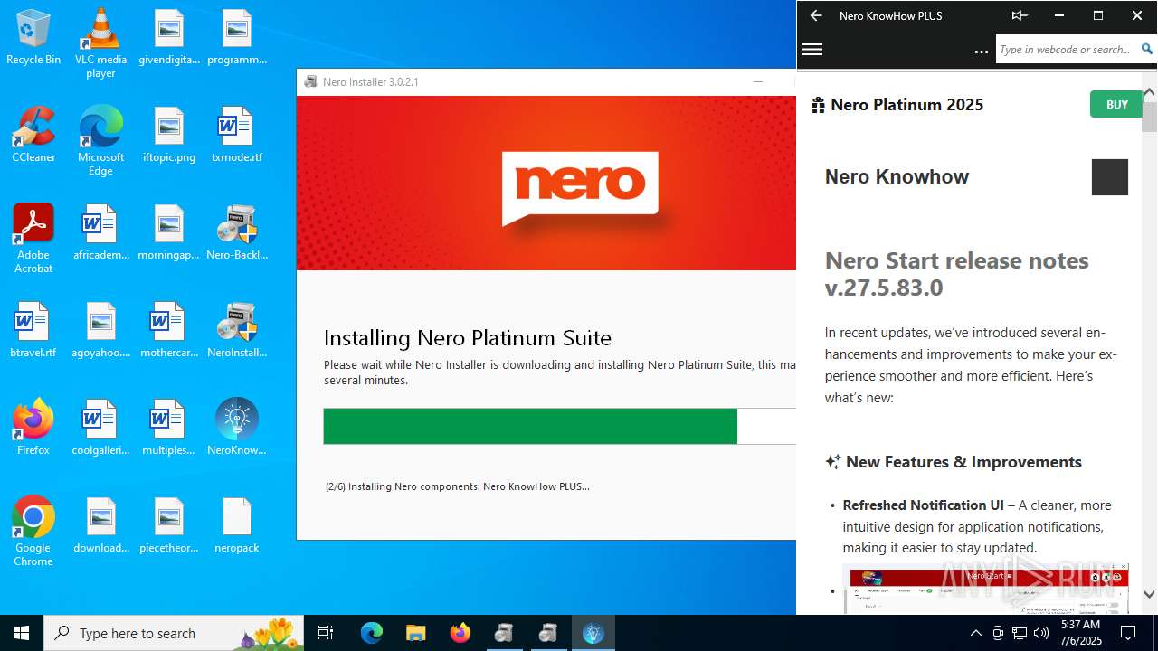Click '(2/6) Installing Nero components' status text
1158x651 pixels.
click(x=457, y=486)
